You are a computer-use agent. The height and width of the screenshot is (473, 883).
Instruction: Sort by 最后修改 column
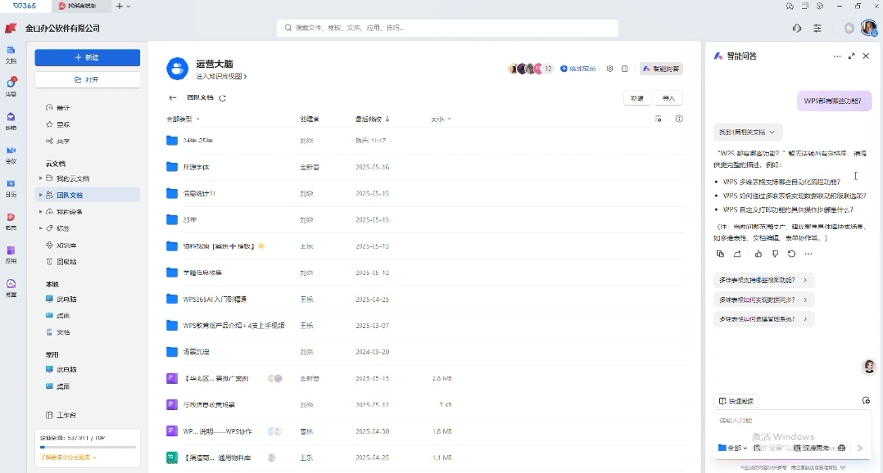372,119
